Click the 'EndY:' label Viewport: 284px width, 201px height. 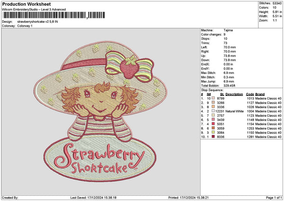(205, 69)
